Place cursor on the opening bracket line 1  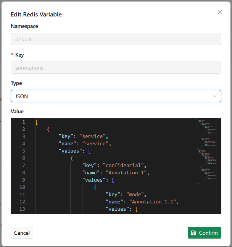click(37, 122)
